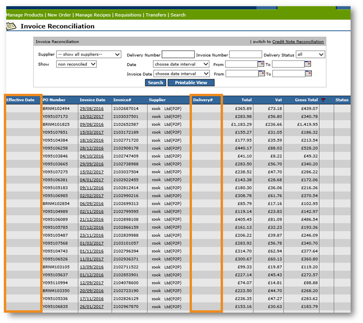
Task: Focus the Delivery Number input field
Action: coord(178,55)
